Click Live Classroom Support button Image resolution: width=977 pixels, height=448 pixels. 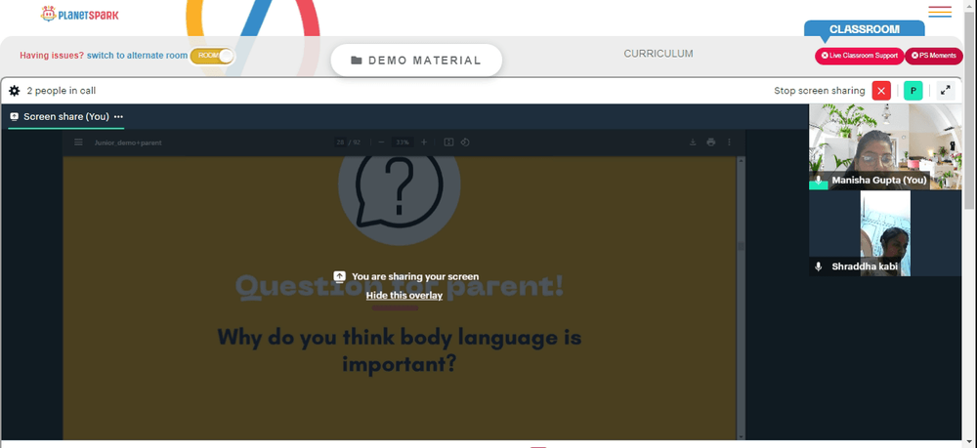859,56
